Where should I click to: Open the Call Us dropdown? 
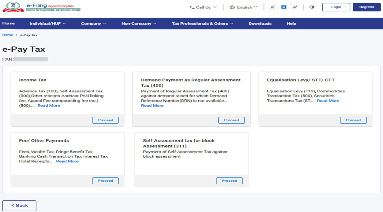(x=203, y=7)
